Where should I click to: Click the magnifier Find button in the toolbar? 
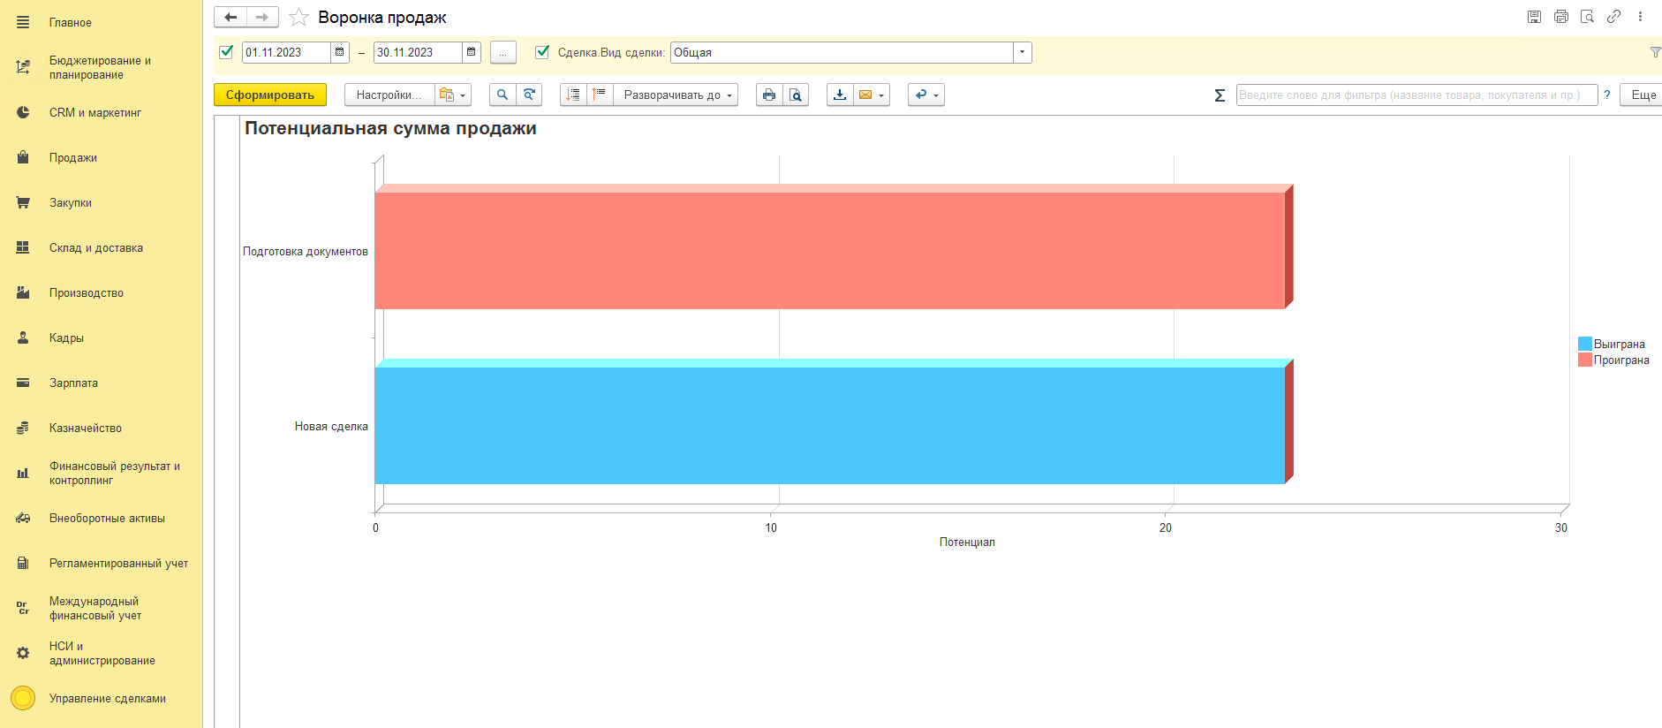[x=502, y=95]
